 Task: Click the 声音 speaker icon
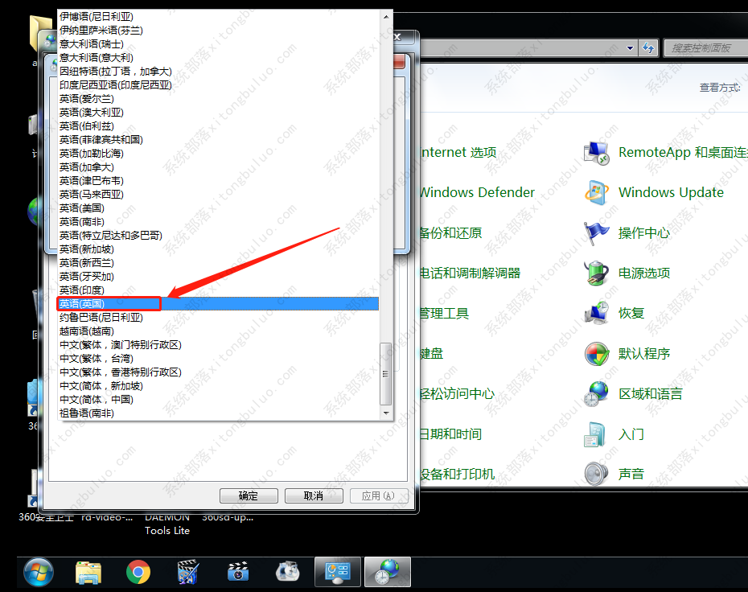(597, 474)
